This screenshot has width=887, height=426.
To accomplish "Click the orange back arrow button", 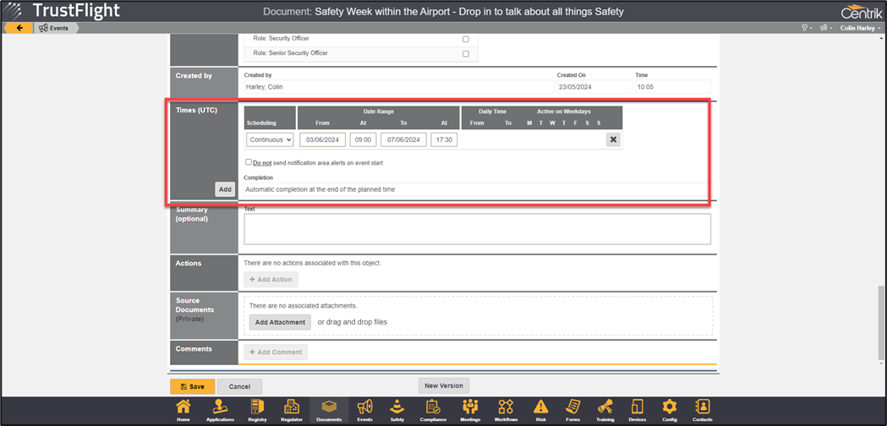I will [19, 28].
